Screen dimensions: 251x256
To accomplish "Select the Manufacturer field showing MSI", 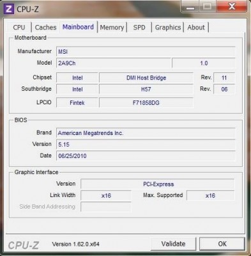I will point(146,52).
